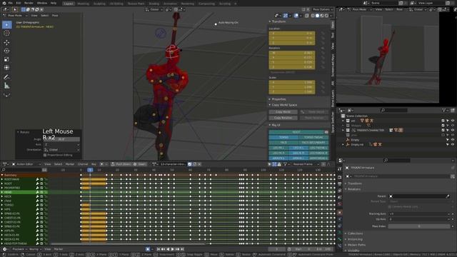The width and height of the screenshot is (457, 257).
Task: Unlink the action with X icon
Action: click(200, 164)
